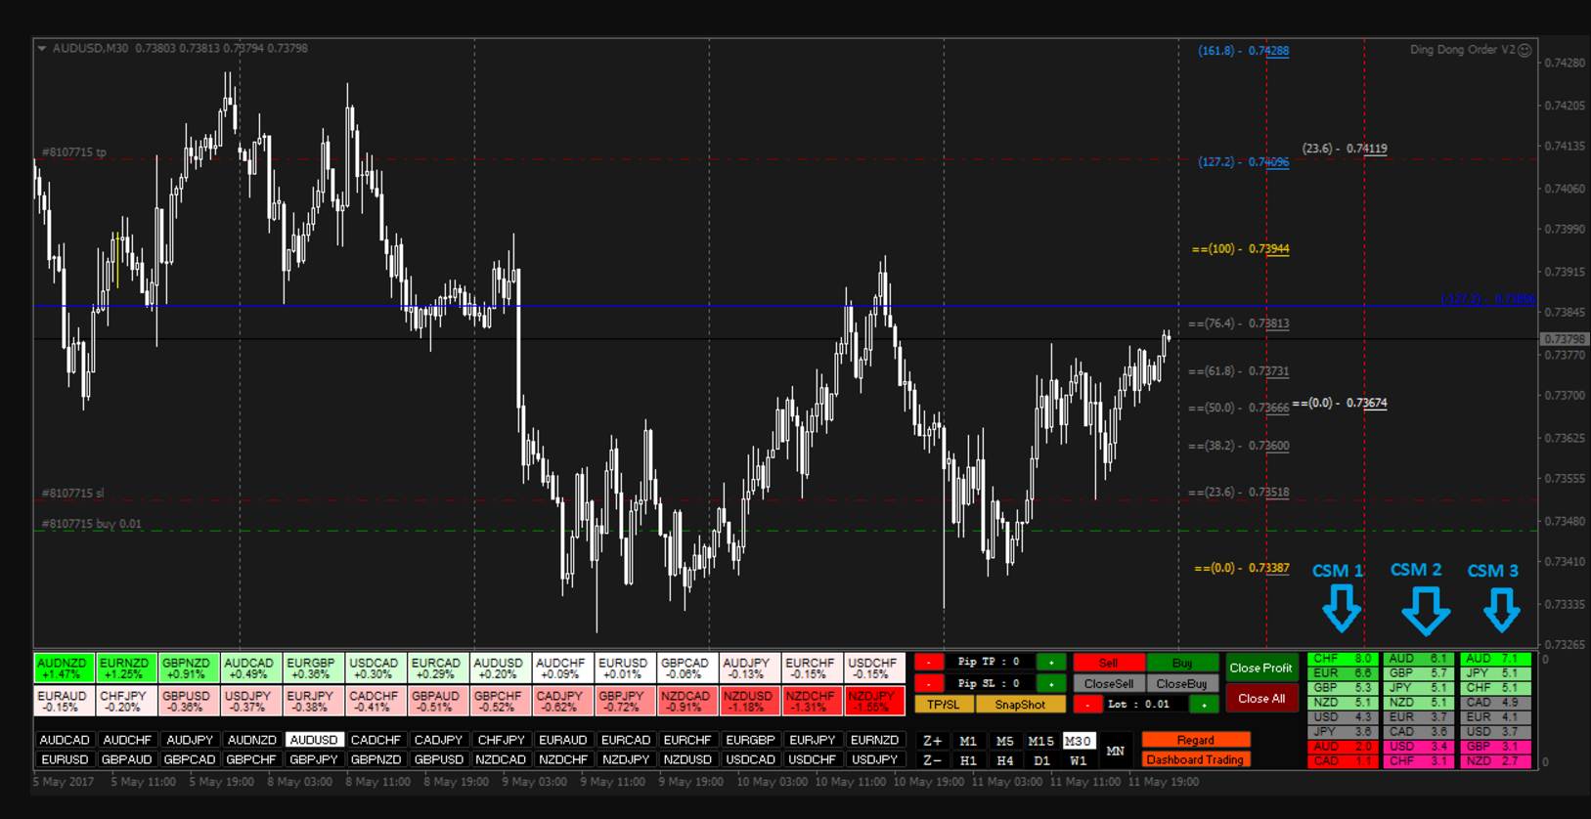Decrease Pip TP with the red minus button
The image size is (1591, 819).
(x=929, y=663)
